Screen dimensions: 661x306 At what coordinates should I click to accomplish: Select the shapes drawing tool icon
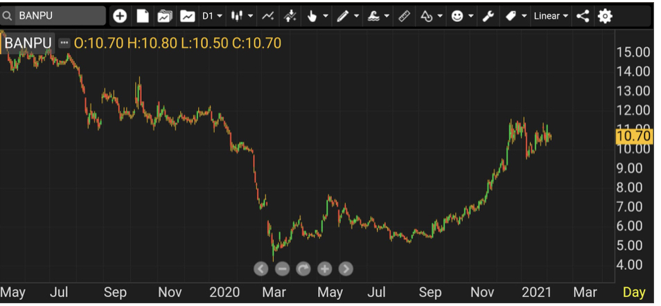tap(427, 16)
